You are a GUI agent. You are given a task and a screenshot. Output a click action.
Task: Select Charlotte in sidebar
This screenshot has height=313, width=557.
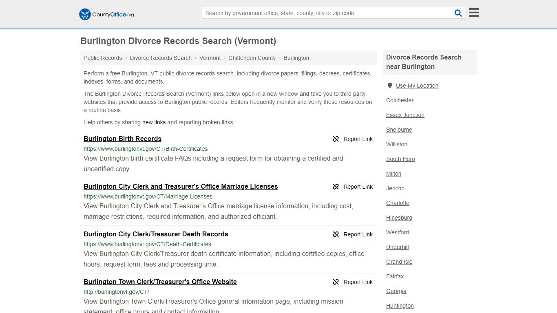[398, 203]
